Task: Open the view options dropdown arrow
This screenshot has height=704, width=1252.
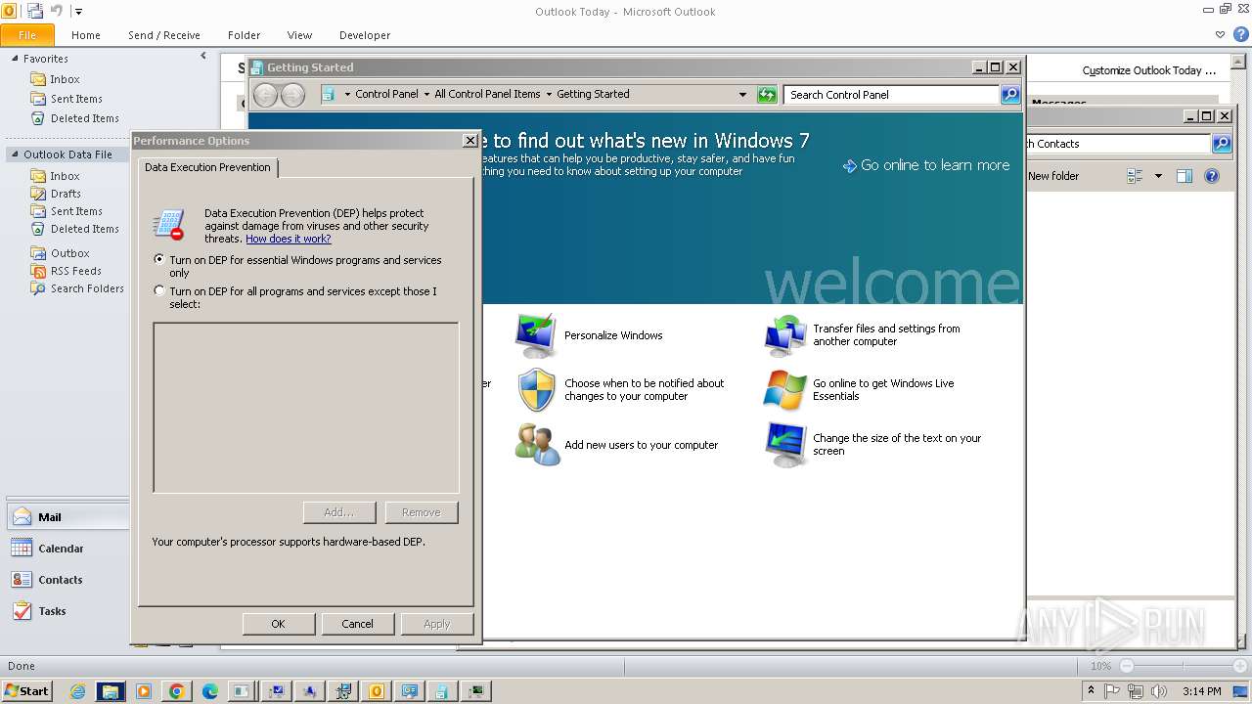Action: click(x=1158, y=176)
